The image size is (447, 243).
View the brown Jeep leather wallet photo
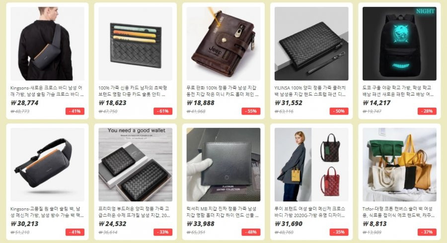223,44
